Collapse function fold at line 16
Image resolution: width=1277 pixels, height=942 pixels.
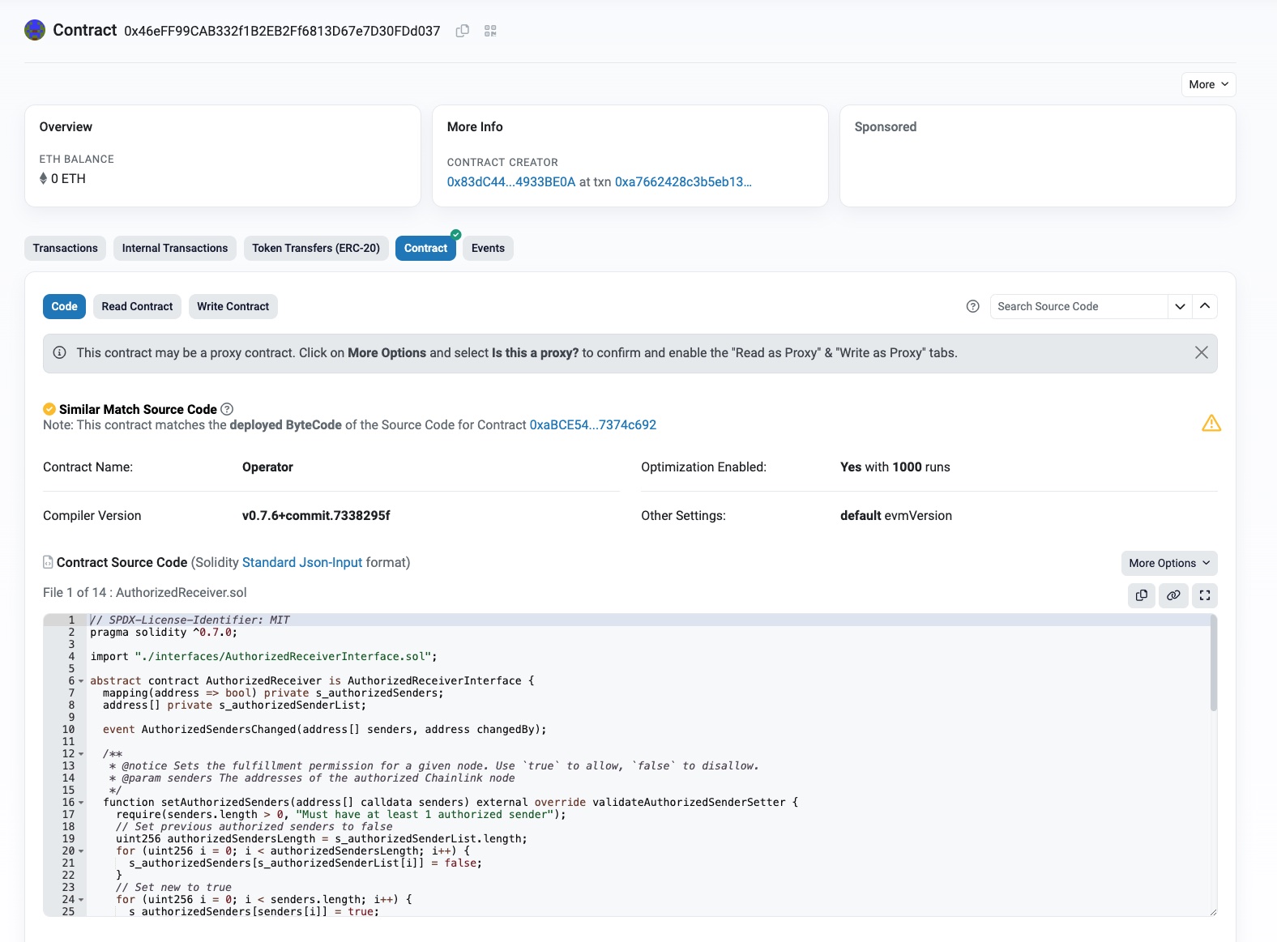point(81,803)
